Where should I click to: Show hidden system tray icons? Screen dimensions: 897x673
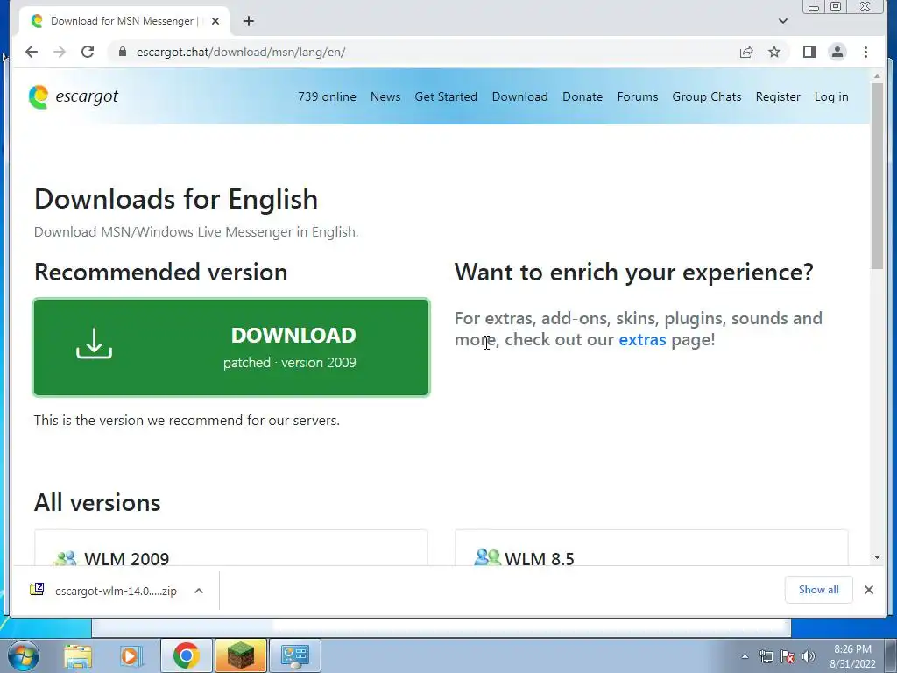point(745,656)
